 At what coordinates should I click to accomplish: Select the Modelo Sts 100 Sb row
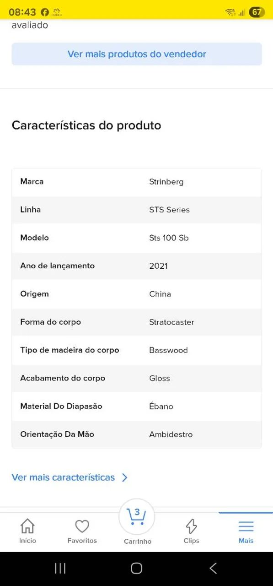(137, 238)
